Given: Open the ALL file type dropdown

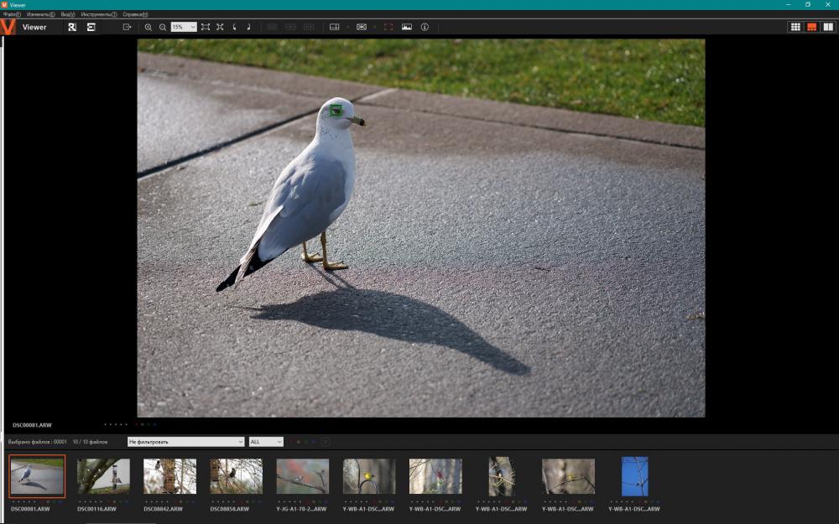Looking at the screenshot, I should click(x=266, y=442).
